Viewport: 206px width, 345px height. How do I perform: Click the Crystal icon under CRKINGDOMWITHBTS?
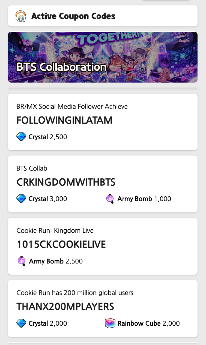point(21,199)
